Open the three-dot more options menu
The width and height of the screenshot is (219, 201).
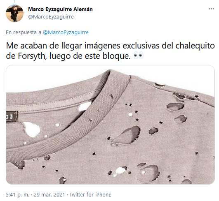211,9
